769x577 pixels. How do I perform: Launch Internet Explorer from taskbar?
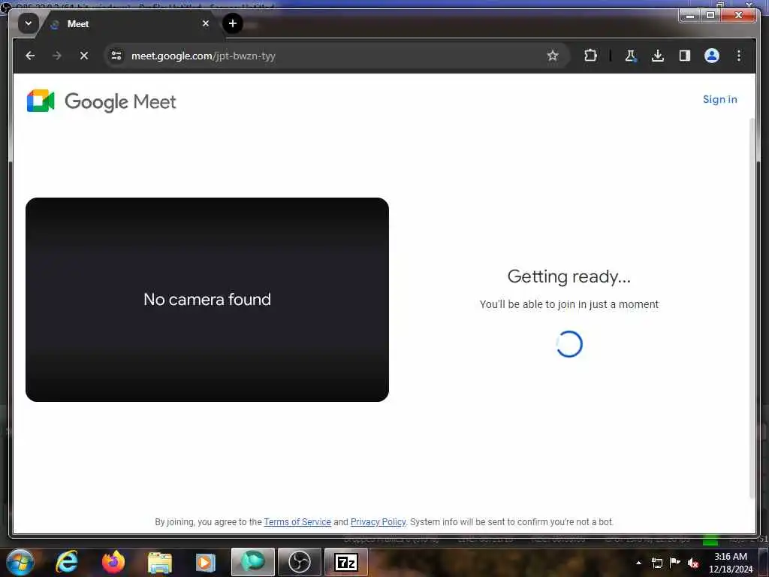pos(66,562)
